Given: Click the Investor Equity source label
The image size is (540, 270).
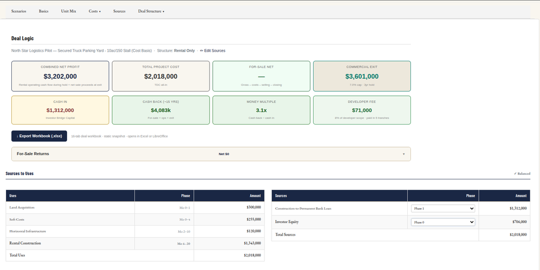Looking at the screenshot, I should pyautogui.click(x=287, y=222).
